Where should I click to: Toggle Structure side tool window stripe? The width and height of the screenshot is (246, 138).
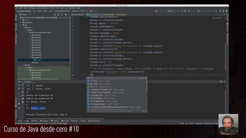point(16,114)
